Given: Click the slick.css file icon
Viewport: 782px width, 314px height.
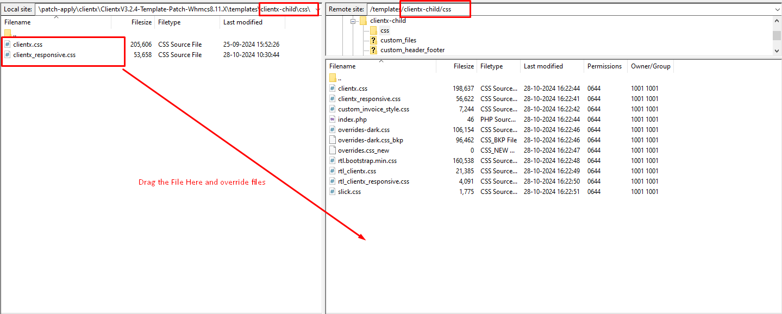Looking at the screenshot, I should pos(333,192).
